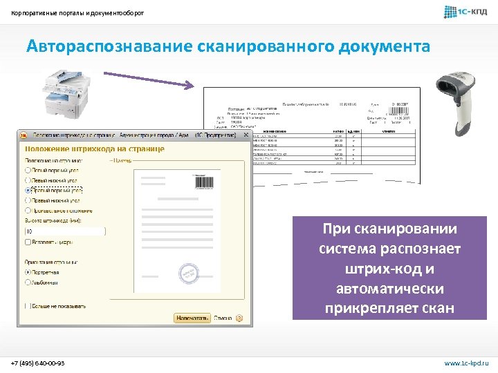Open the www.1c-kpd.ru link
498x373 pixels.
click(466, 363)
